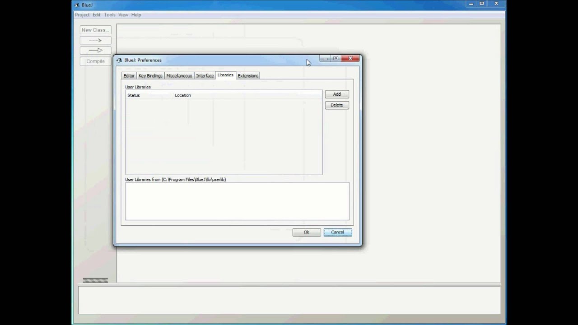
Task: Switch to the Miscellaneous tab
Action: pyautogui.click(x=179, y=76)
